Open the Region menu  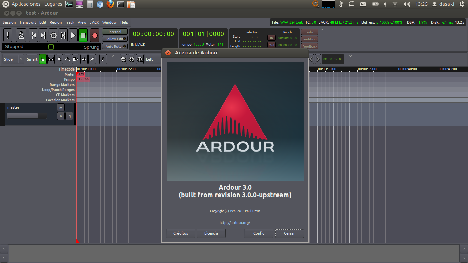[x=56, y=22]
